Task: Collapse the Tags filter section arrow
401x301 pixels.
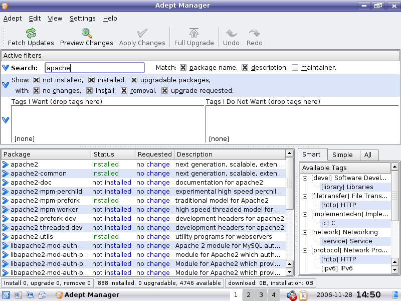Action: [x=6, y=120]
